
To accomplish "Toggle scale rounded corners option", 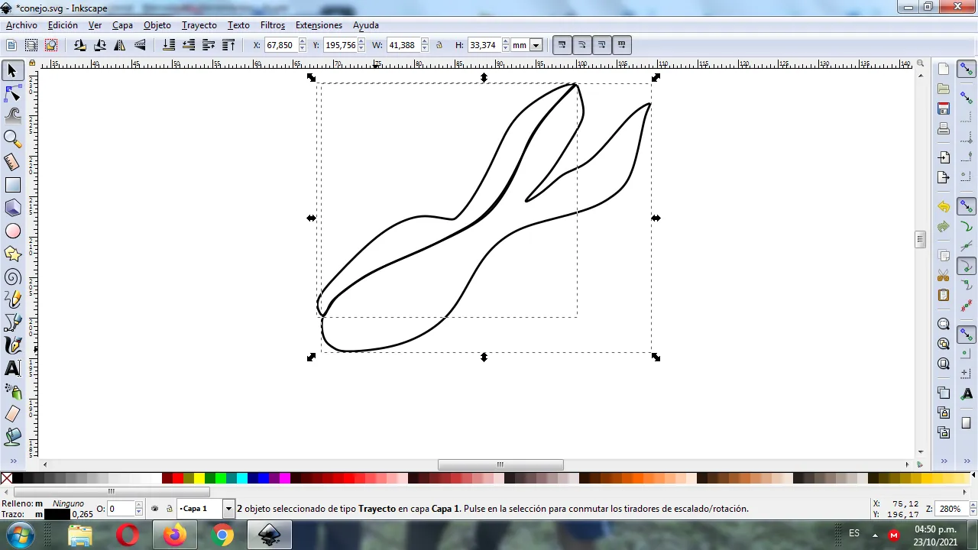I will coord(581,45).
